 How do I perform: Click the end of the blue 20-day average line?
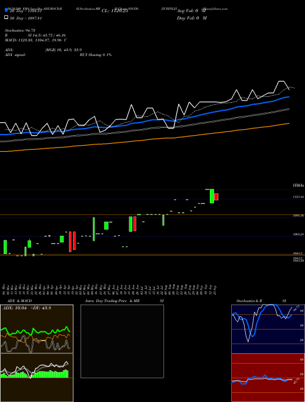pyautogui.click(x=289, y=97)
